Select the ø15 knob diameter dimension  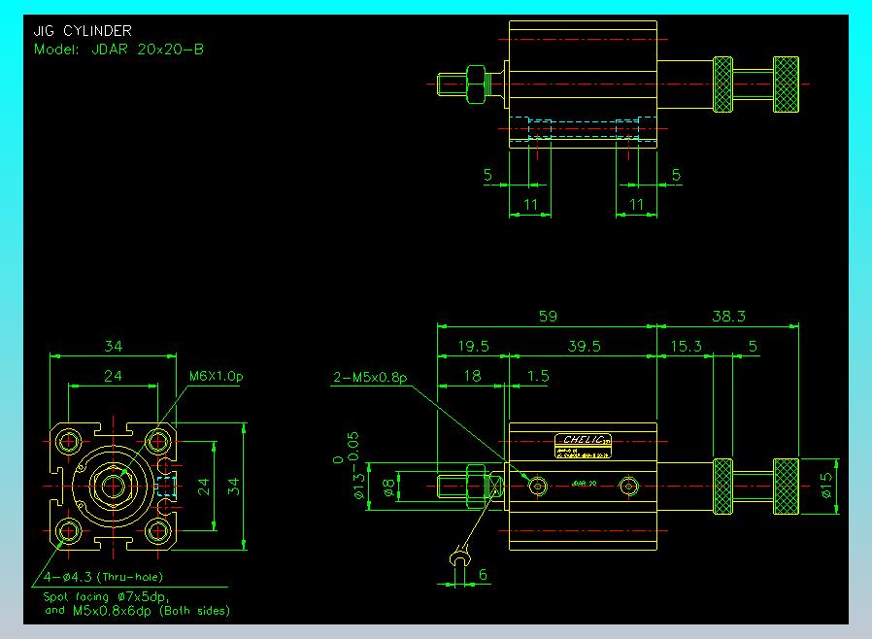click(x=826, y=485)
